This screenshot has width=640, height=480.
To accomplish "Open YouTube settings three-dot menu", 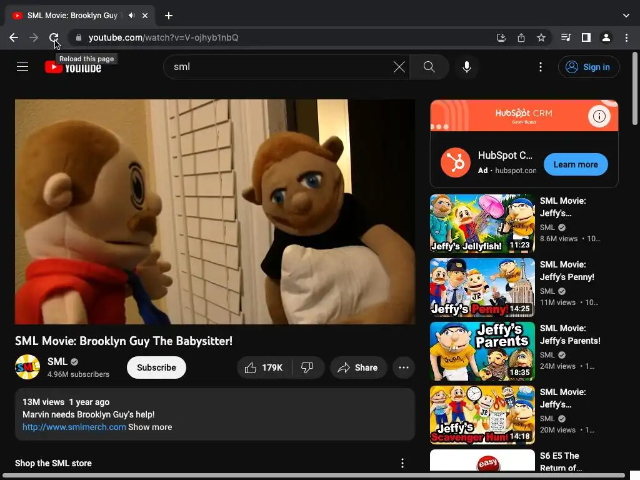I will click(x=541, y=66).
